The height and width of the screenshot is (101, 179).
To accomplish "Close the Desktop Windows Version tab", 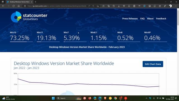I will pyautogui.click(x=32, y=2).
